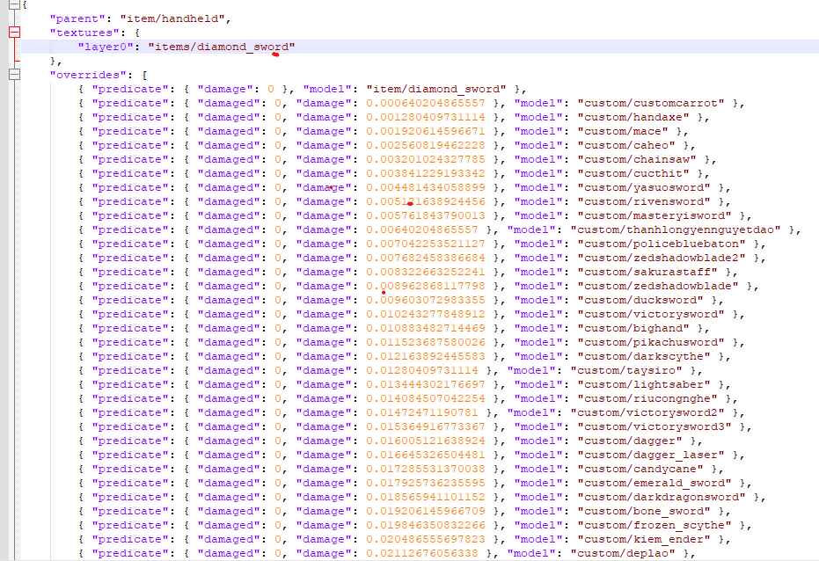The image size is (819, 561).
Task: Click the "custom/kiem_ender" model string
Action: (x=644, y=540)
